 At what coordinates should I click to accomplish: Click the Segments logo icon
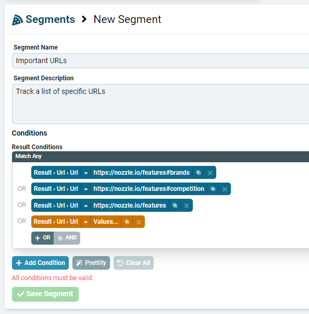click(x=17, y=20)
